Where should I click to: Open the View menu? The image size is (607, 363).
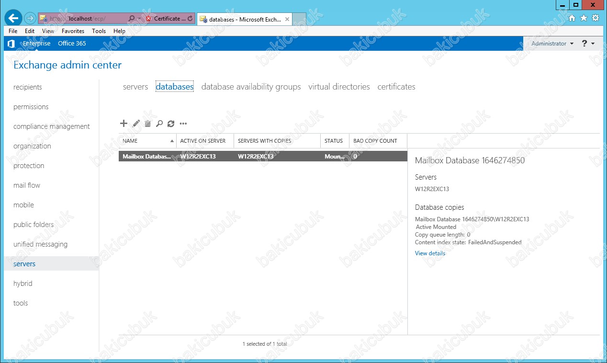tap(48, 31)
